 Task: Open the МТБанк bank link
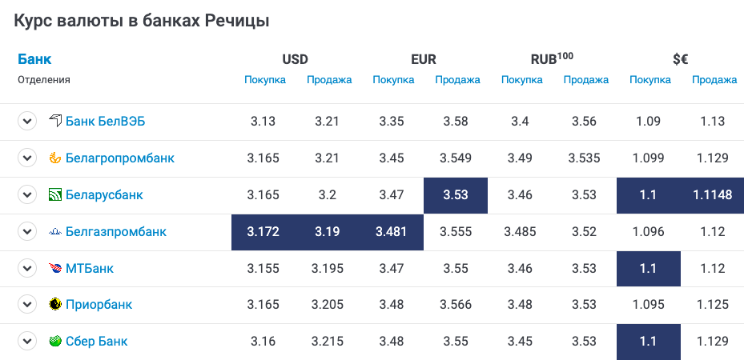90,268
